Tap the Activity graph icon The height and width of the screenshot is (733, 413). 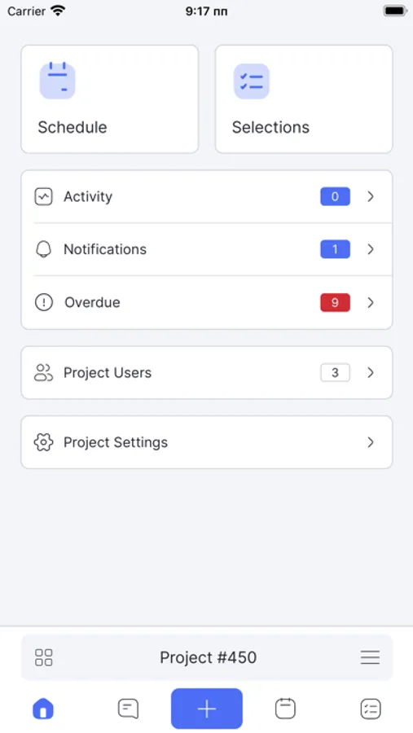pos(43,197)
